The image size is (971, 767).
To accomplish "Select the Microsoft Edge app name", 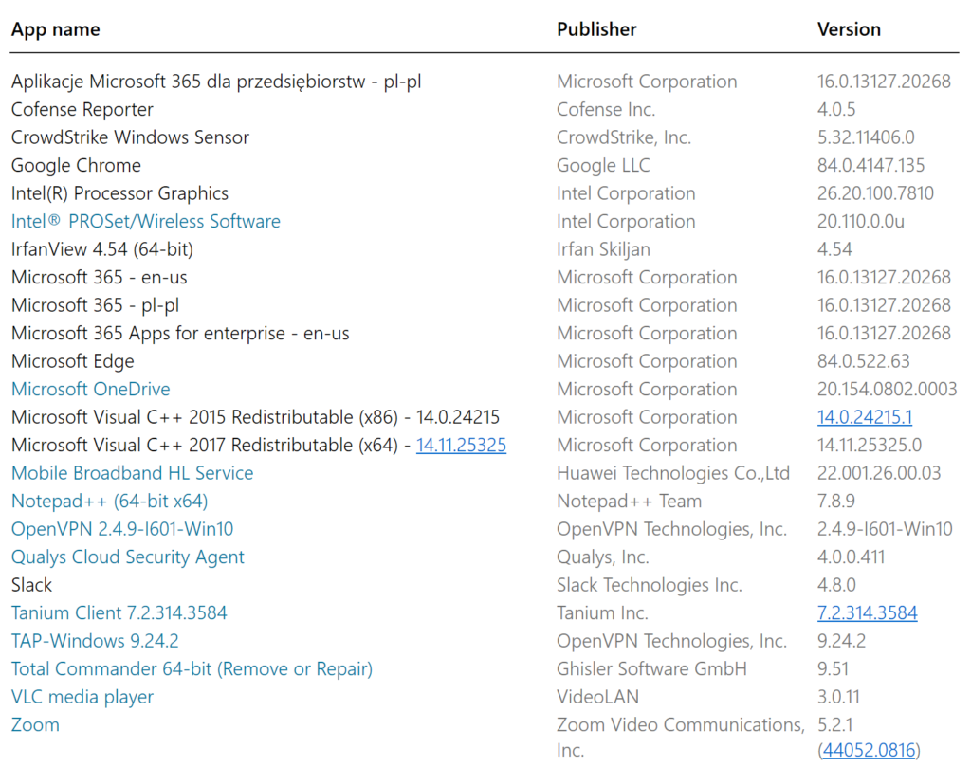I will (x=72, y=361).
